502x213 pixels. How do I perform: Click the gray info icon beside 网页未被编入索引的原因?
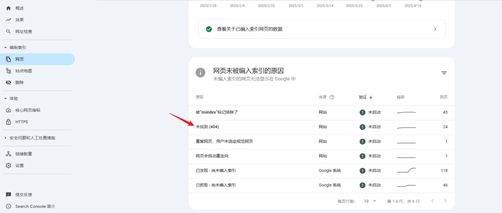201,72
